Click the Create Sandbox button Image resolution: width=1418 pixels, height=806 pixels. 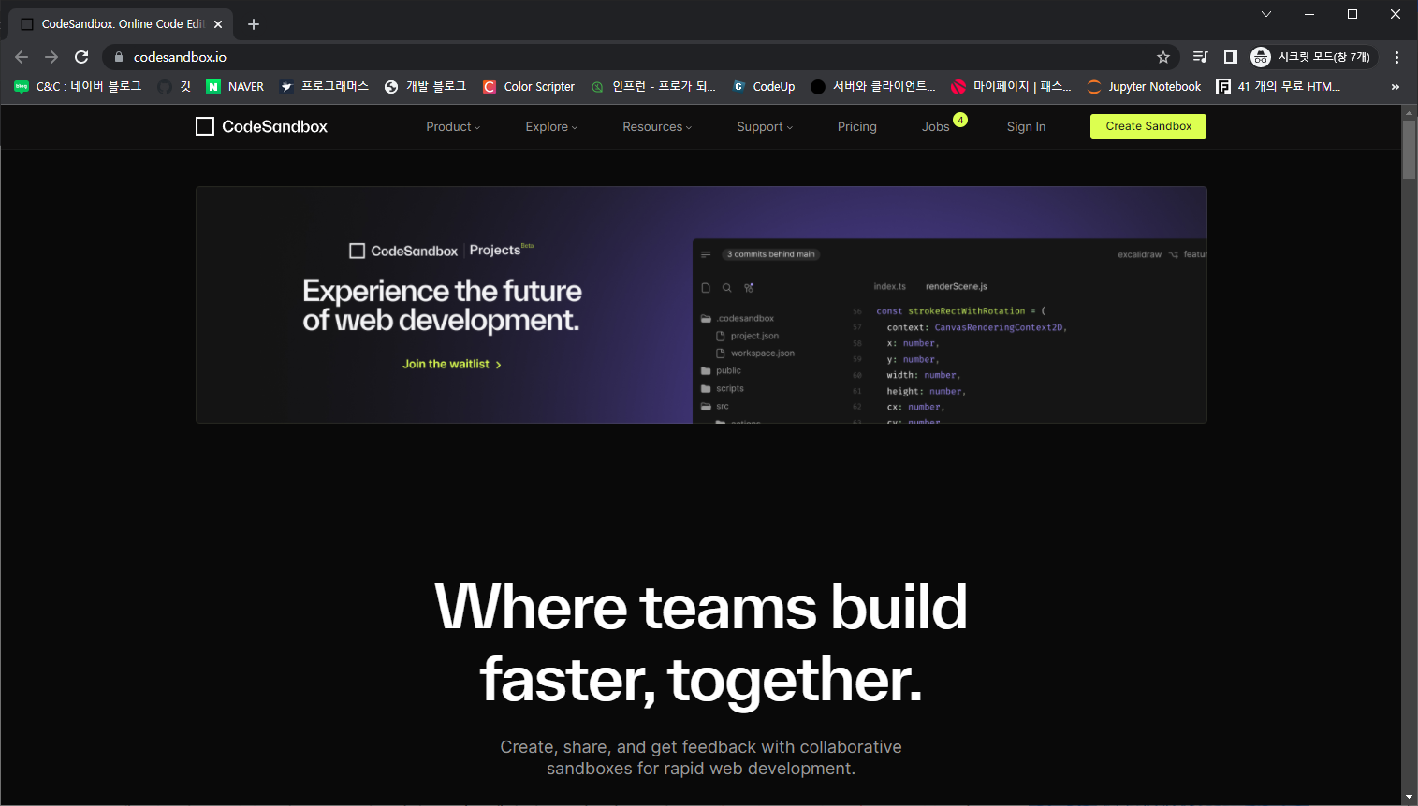click(x=1148, y=126)
